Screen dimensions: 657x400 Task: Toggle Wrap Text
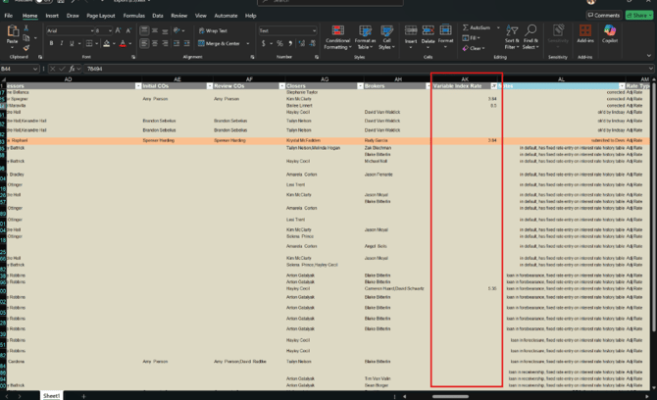(x=213, y=30)
